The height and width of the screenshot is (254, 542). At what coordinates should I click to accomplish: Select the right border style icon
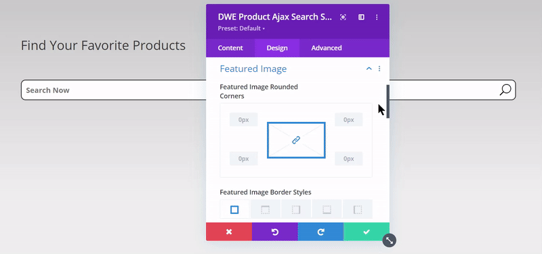(x=296, y=209)
